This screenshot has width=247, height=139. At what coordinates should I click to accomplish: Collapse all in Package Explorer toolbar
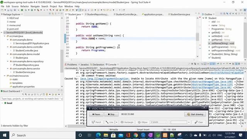tap(50, 14)
